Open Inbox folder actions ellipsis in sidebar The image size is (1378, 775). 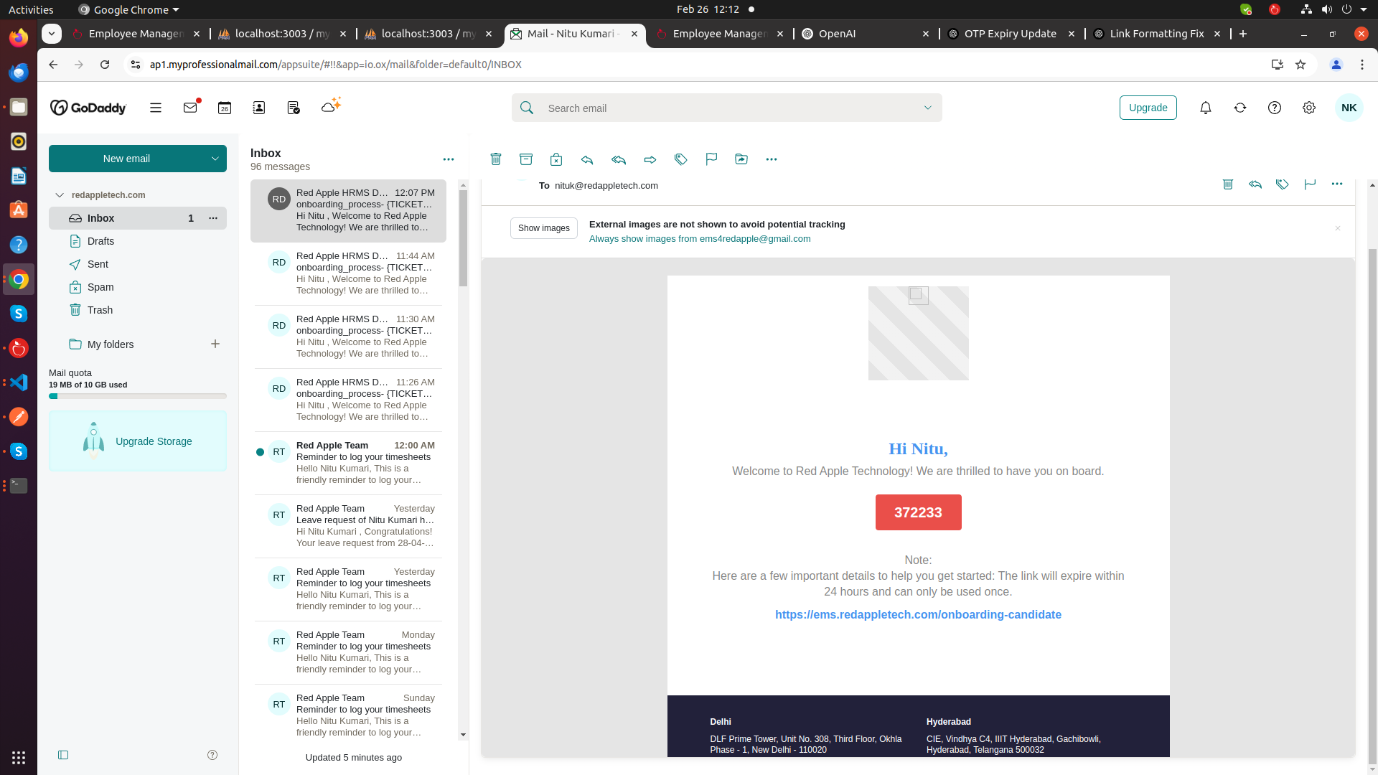(x=213, y=218)
